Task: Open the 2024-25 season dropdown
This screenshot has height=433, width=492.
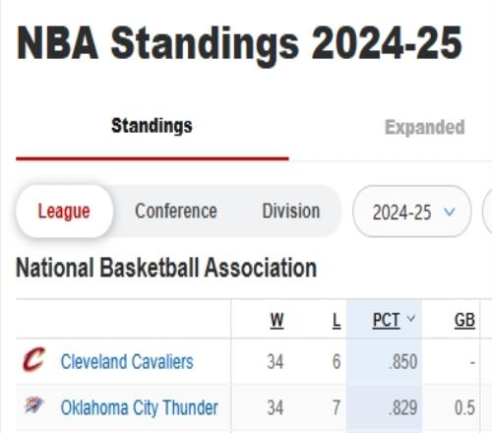Action: pyautogui.click(x=412, y=212)
